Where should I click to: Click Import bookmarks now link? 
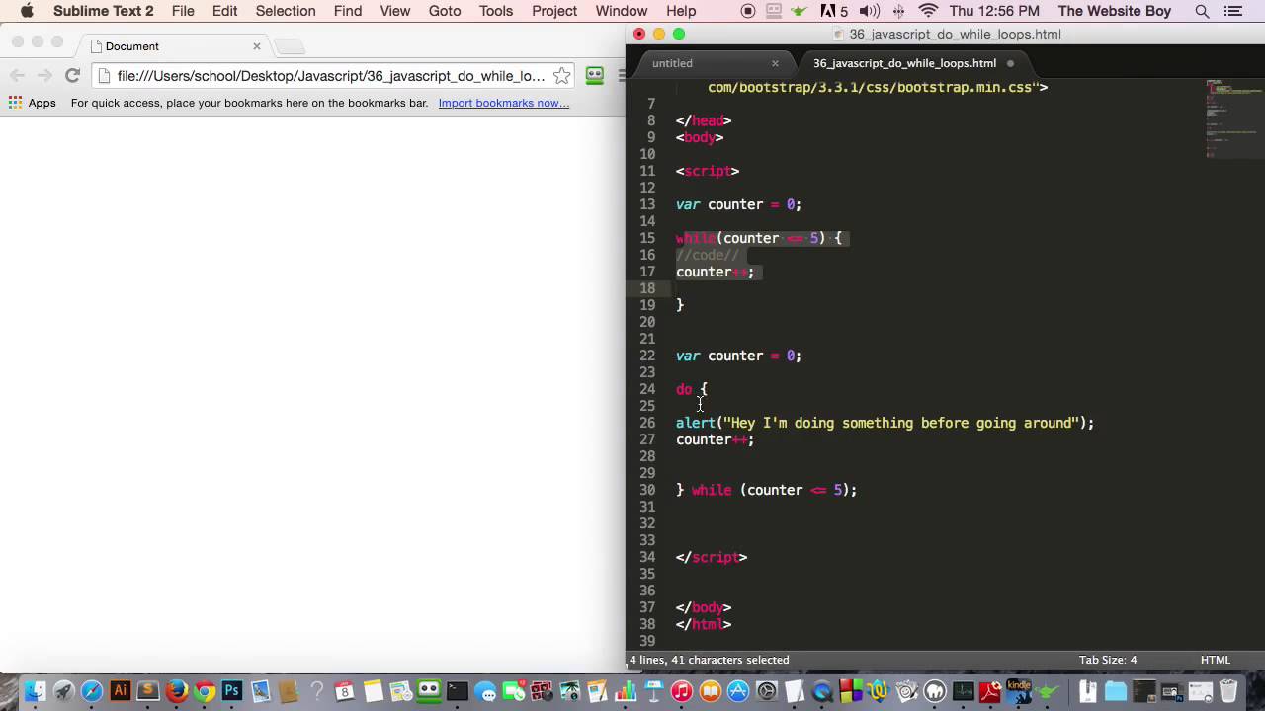tap(504, 103)
